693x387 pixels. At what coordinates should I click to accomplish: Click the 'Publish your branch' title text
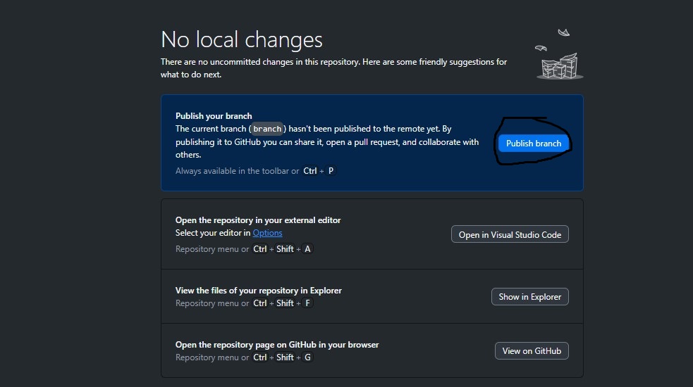pyautogui.click(x=214, y=115)
